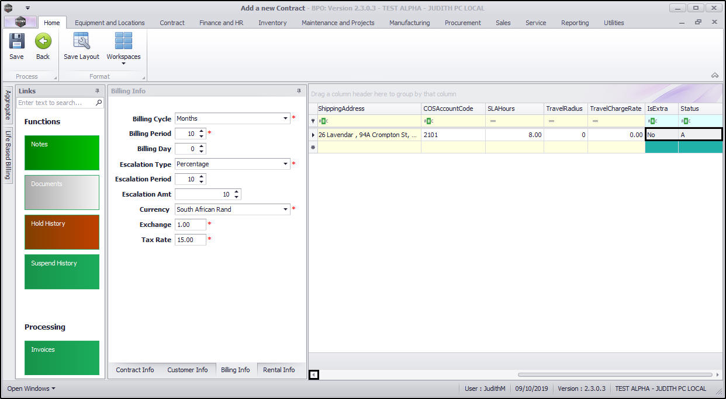Viewport: 726px width, 399px height.
Task: Select the Status A cell
Action: point(700,135)
